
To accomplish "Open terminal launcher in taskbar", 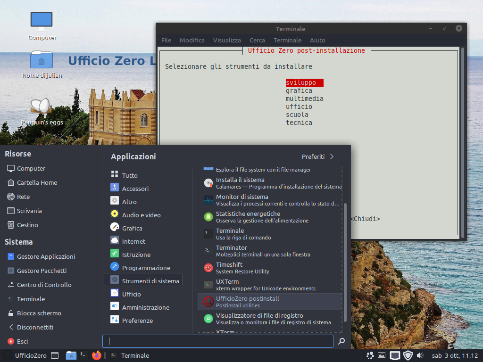I will pyautogui.click(x=83, y=355).
